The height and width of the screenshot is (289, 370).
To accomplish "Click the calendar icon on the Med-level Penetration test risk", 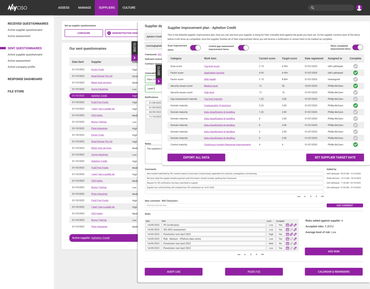I will pos(288,243).
